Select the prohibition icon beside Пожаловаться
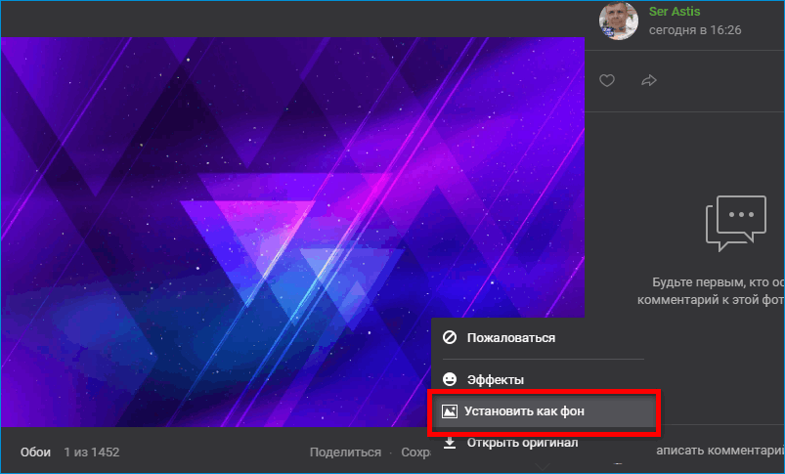The width and height of the screenshot is (785, 474). [450, 337]
